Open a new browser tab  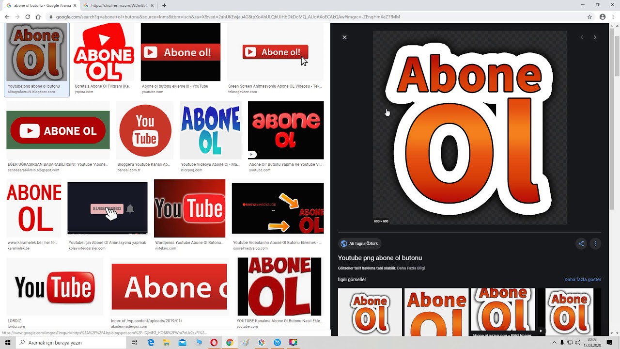(x=164, y=5)
